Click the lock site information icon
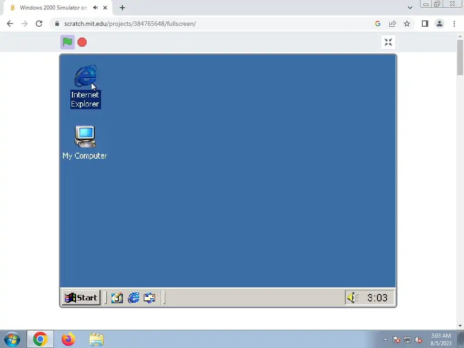The height and width of the screenshot is (348, 464). pyautogui.click(x=57, y=24)
